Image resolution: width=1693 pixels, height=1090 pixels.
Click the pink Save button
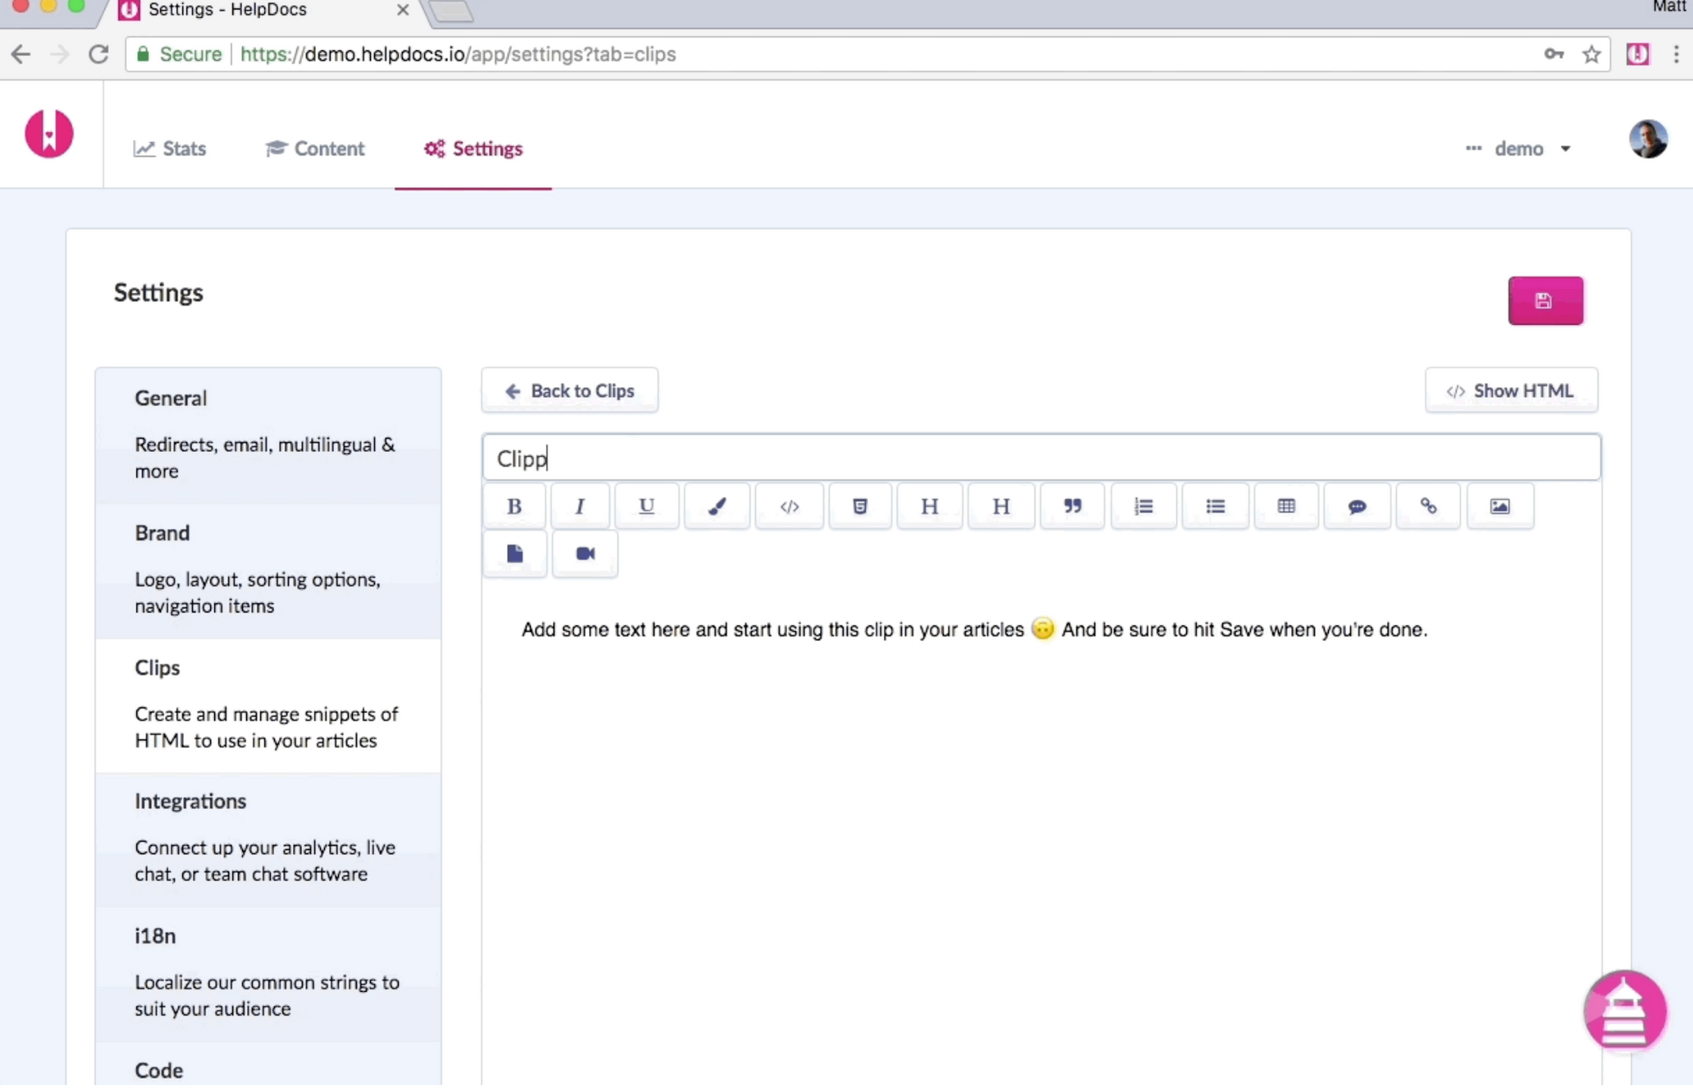pyautogui.click(x=1545, y=300)
